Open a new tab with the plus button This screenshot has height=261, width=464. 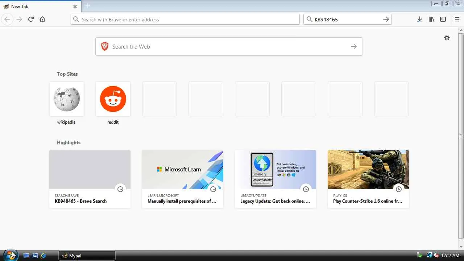coord(87,6)
